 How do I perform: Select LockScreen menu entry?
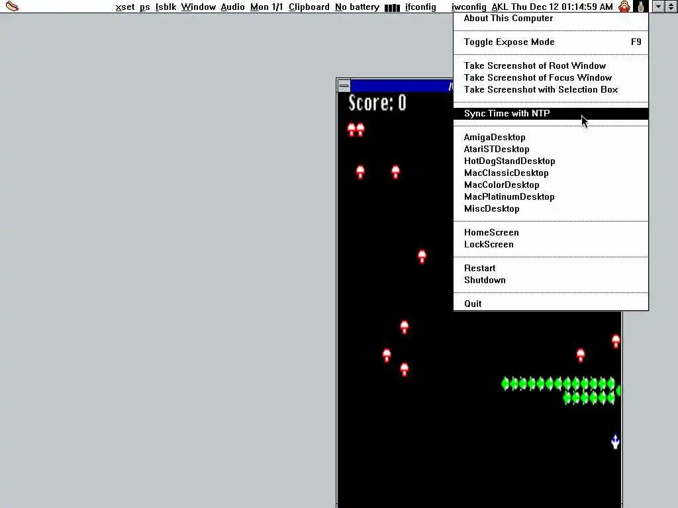tap(551, 245)
